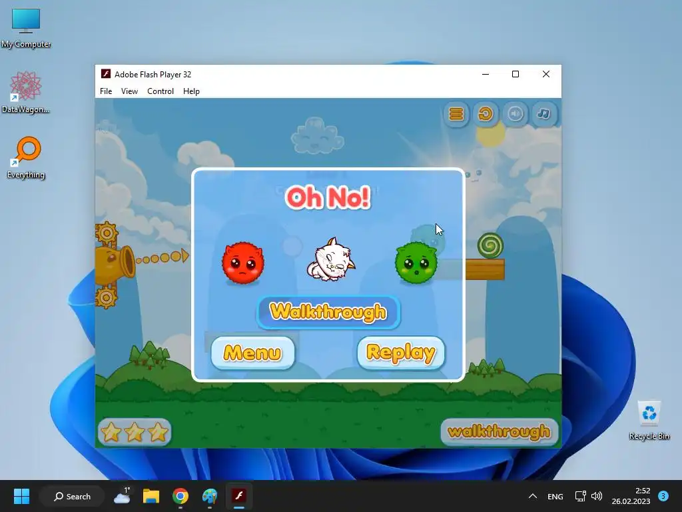Click the golden cannon on the left
This screenshot has height=512, width=682.
click(115, 261)
